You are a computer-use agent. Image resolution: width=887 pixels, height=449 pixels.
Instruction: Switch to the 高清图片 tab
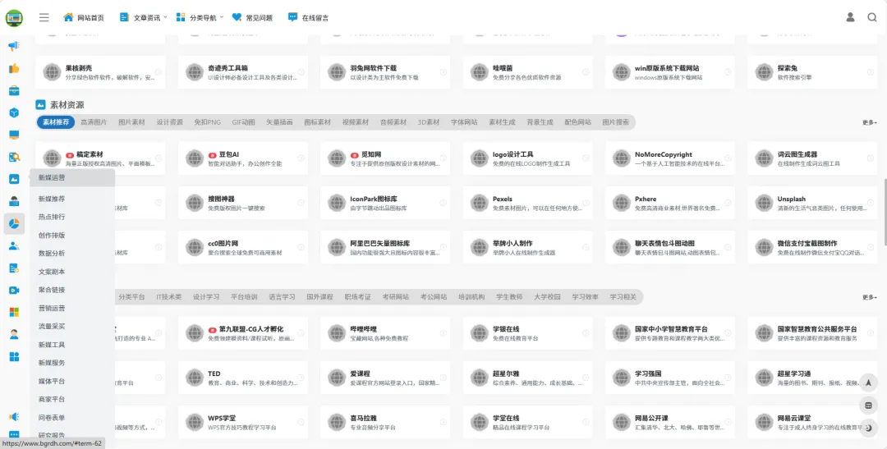(94, 122)
